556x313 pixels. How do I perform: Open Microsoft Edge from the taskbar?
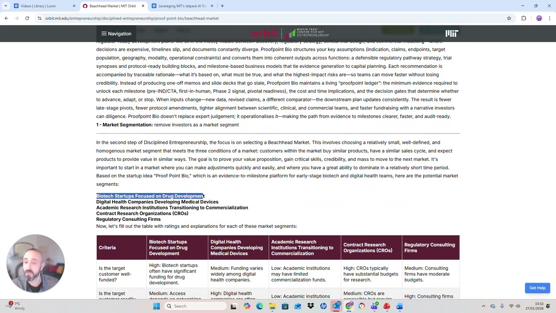click(260, 306)
